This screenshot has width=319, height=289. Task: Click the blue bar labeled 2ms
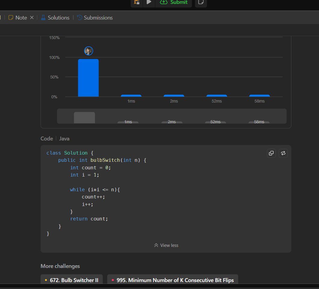click(x=174, y=96)
